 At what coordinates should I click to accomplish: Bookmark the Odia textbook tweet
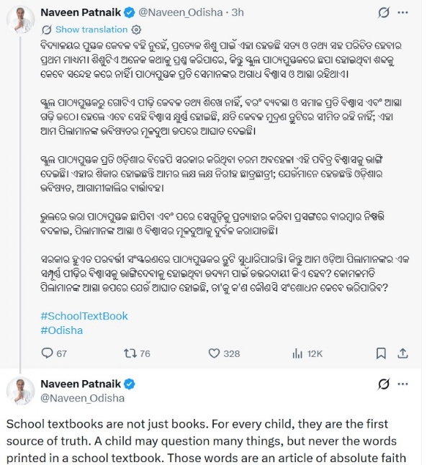(x=381, y=353)
